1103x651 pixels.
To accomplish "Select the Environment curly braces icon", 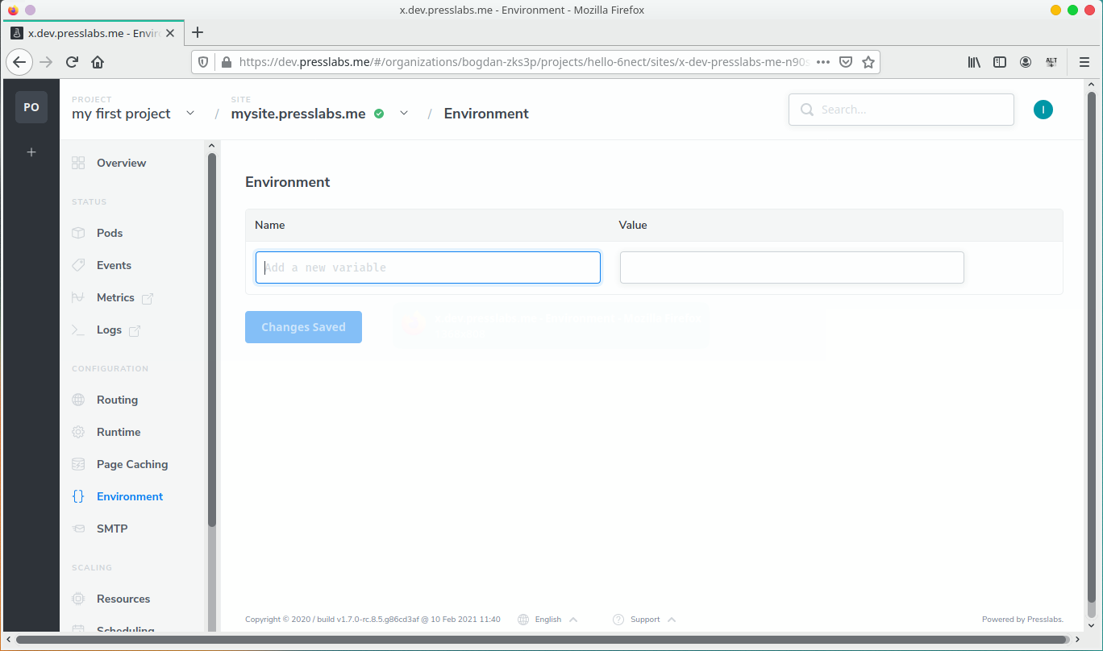I will 78,496.
